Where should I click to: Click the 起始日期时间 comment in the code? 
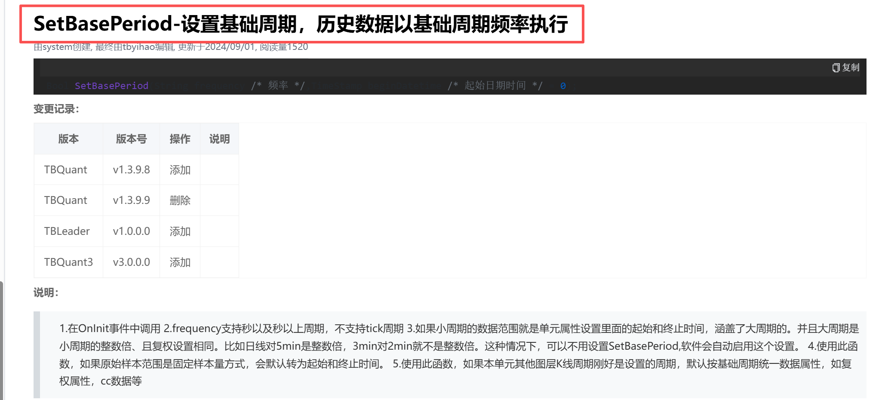click(495, 86)
